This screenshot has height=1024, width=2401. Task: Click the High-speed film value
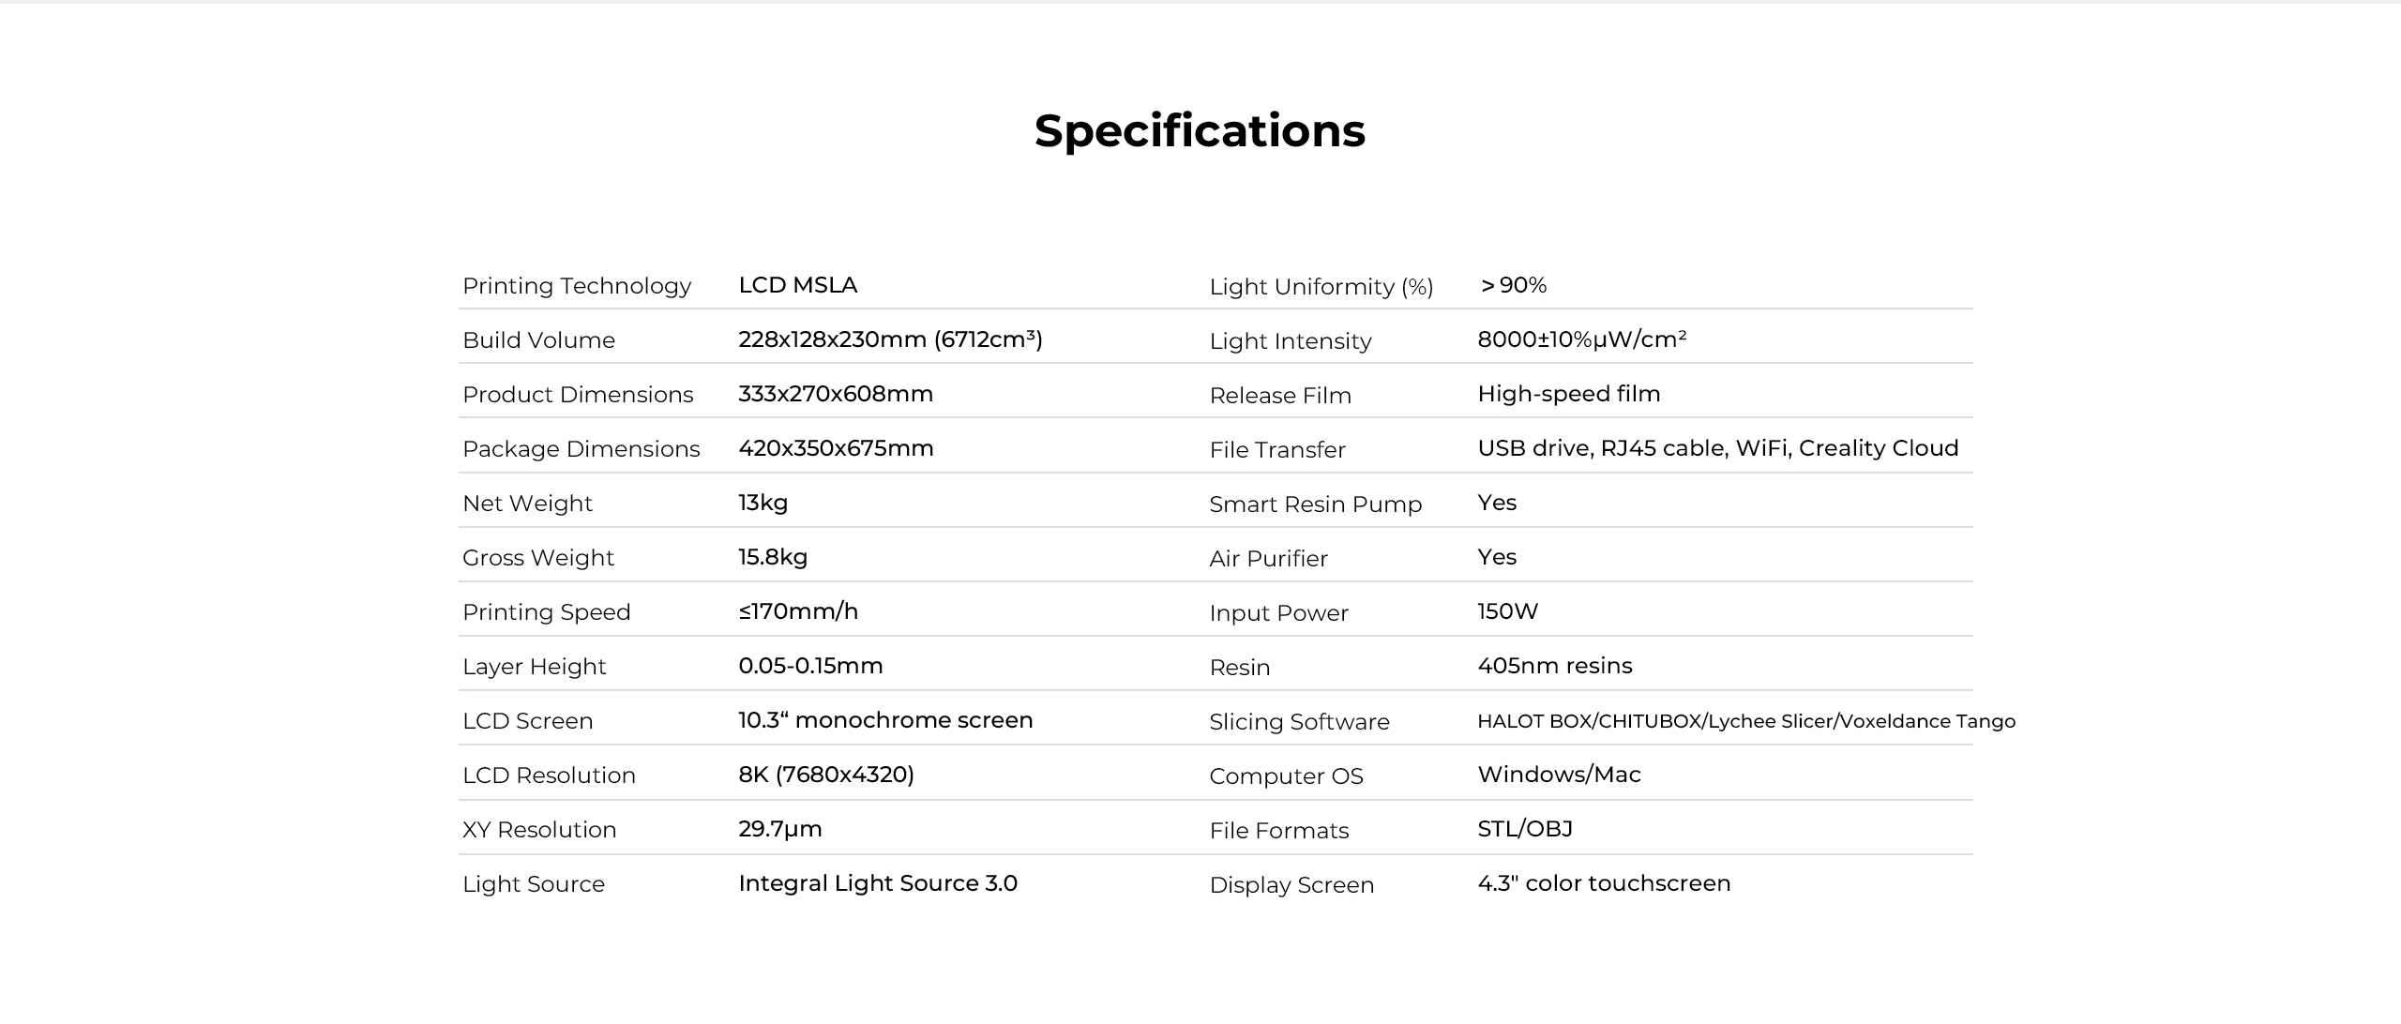(1568, 394)
